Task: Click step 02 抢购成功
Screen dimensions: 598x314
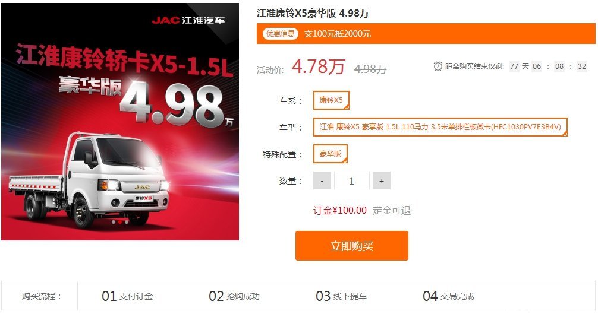Action: pyautogui.click(x=234, y=296)
